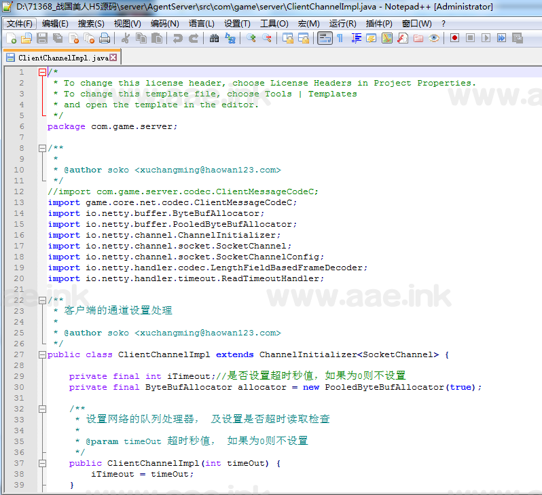Click the Cut scissors icon
The image size is (542, 495).
126,39
